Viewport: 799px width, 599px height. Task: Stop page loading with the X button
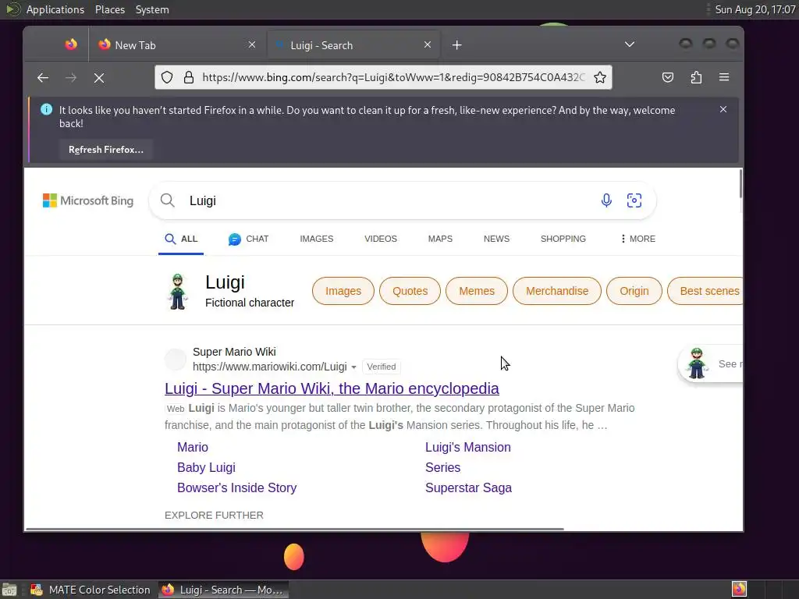[x=99, y=77]
